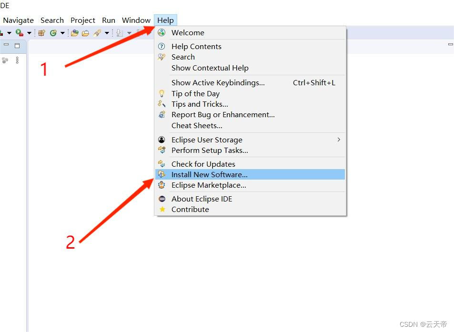The image size is (454, 332).
Task: Choose Search in the Help menu
Action: pos(251,57)
